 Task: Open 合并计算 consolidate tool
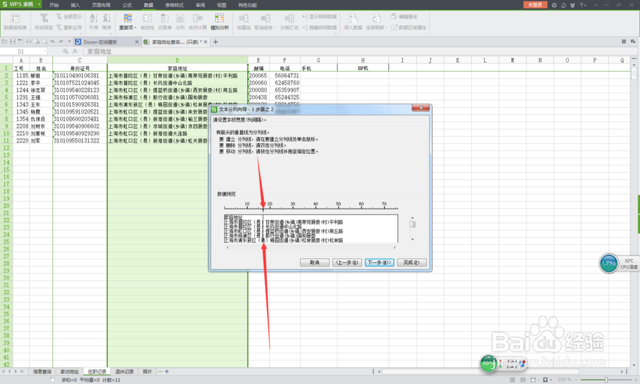click(198, 22)
